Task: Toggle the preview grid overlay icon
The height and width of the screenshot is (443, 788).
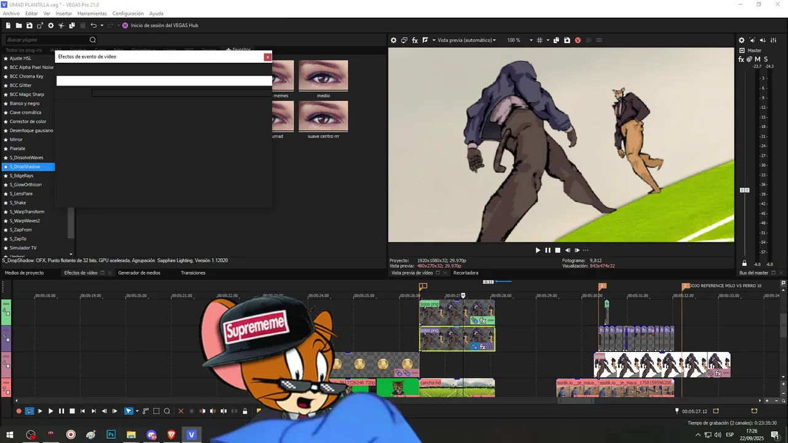Action: [x=540, y=40]
